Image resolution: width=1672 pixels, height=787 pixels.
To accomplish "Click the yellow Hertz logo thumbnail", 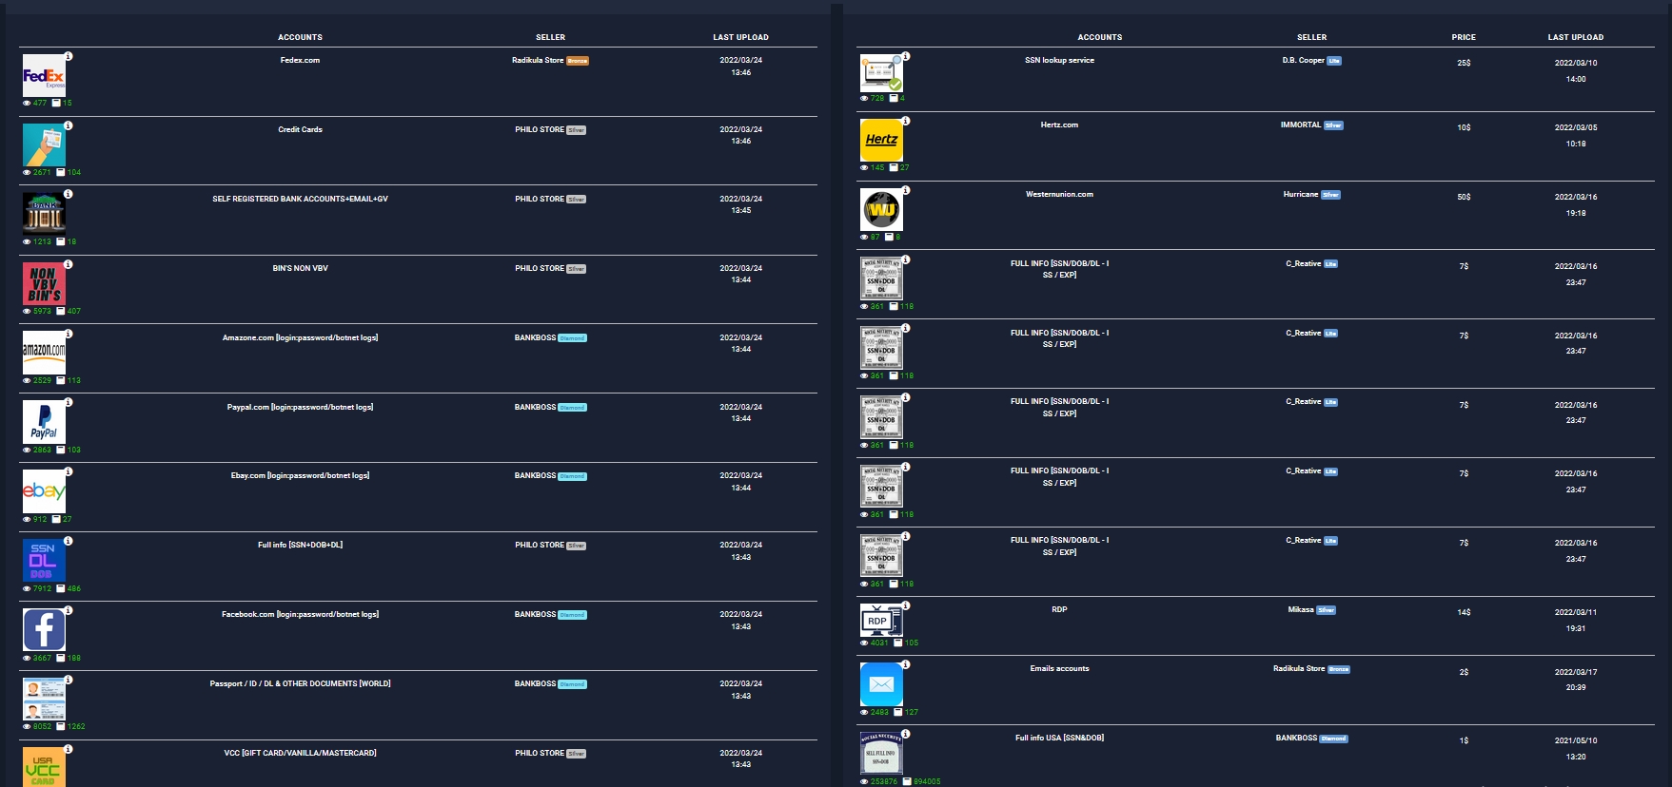I will click(881, 140).
